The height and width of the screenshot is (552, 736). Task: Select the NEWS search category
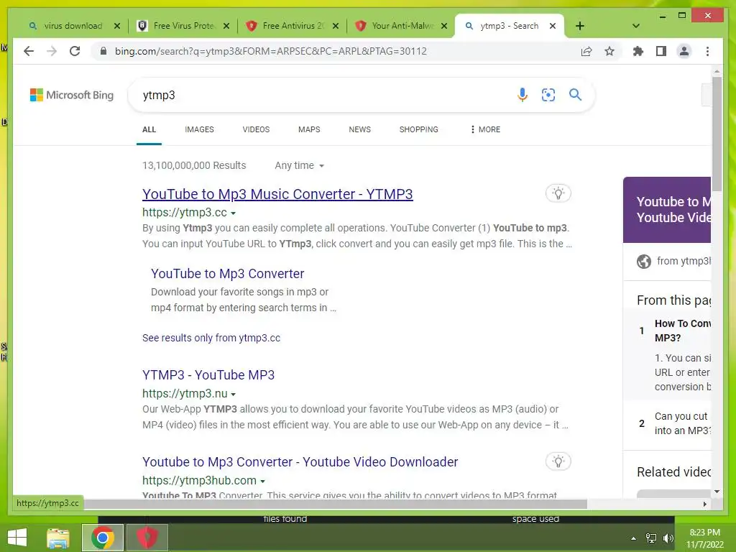359,129
